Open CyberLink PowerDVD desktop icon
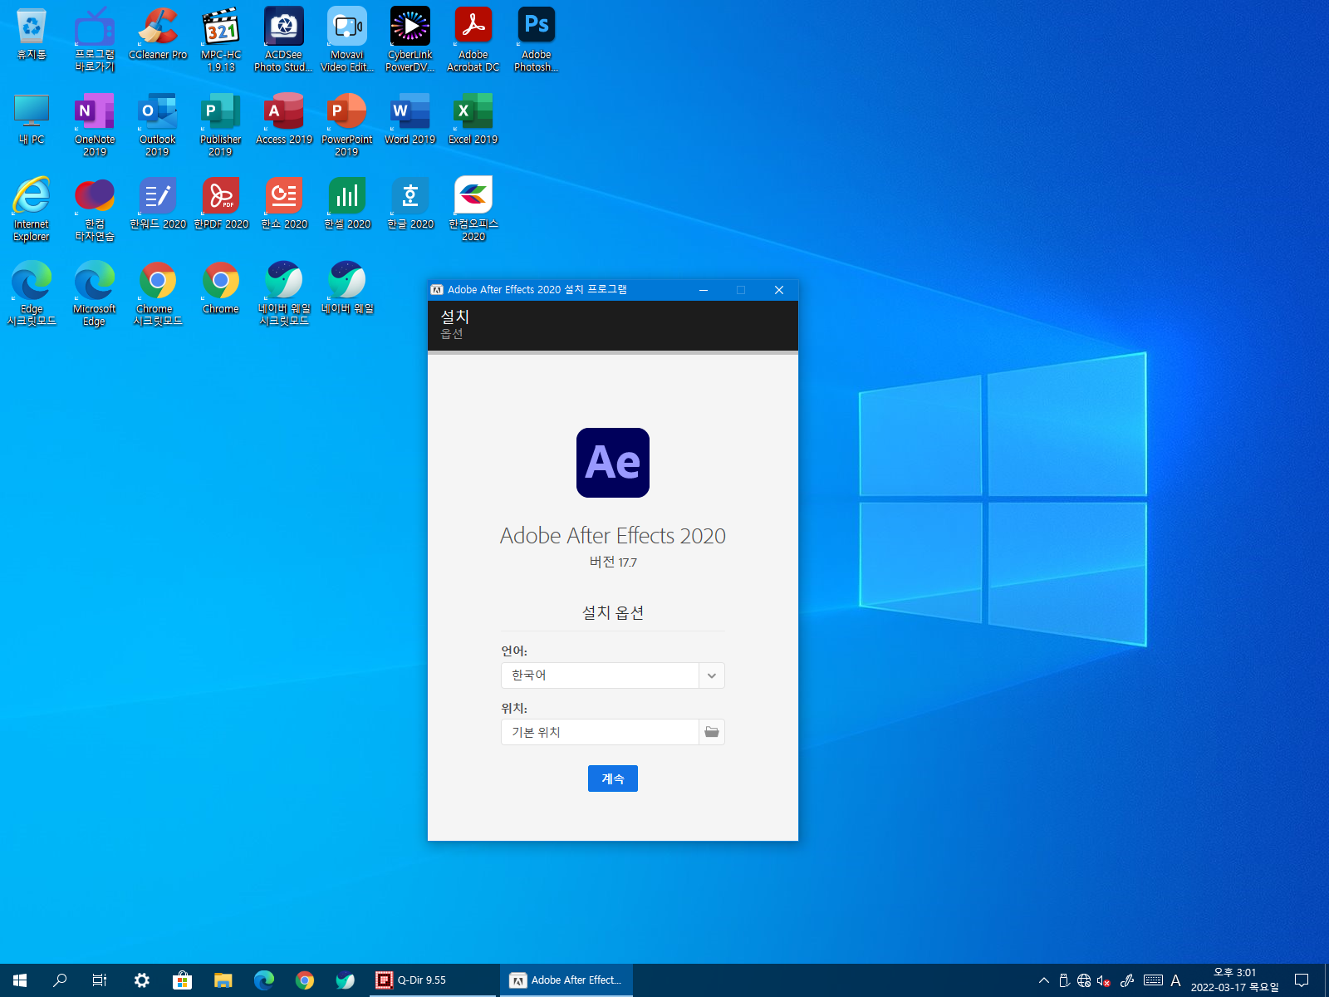 [x=410, y=40]
